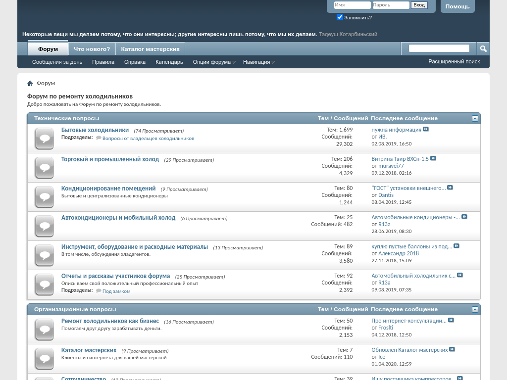Click the Имя username input field
The width and height of the screenshot is (507, 380).
[352, 5]
